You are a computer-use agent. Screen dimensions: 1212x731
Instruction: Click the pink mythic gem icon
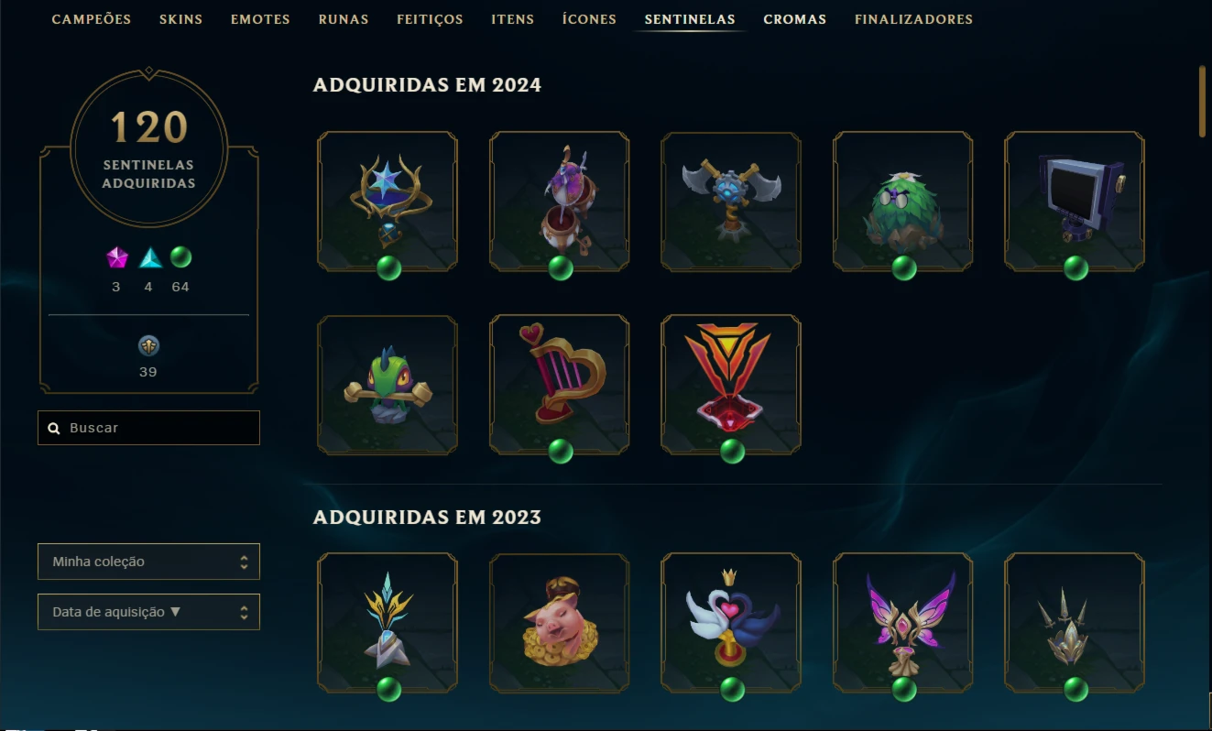tap(116, 258)
